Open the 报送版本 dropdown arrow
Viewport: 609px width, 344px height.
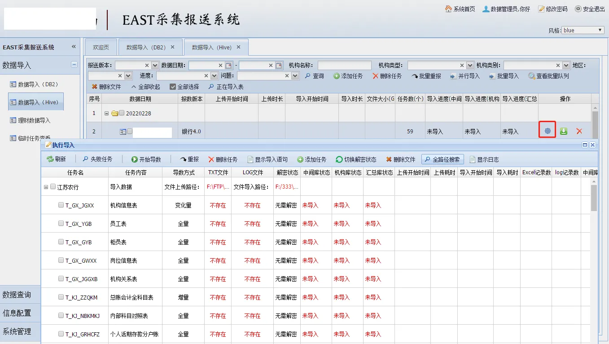[x=155, y=66]
